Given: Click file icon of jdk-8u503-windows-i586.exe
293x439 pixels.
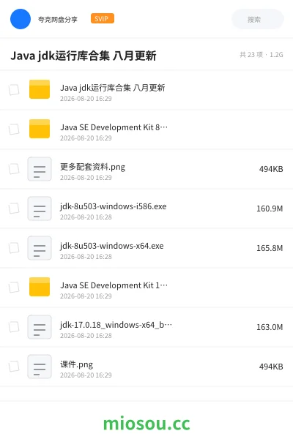Looking at the screenshot, I should click(40, 209).
